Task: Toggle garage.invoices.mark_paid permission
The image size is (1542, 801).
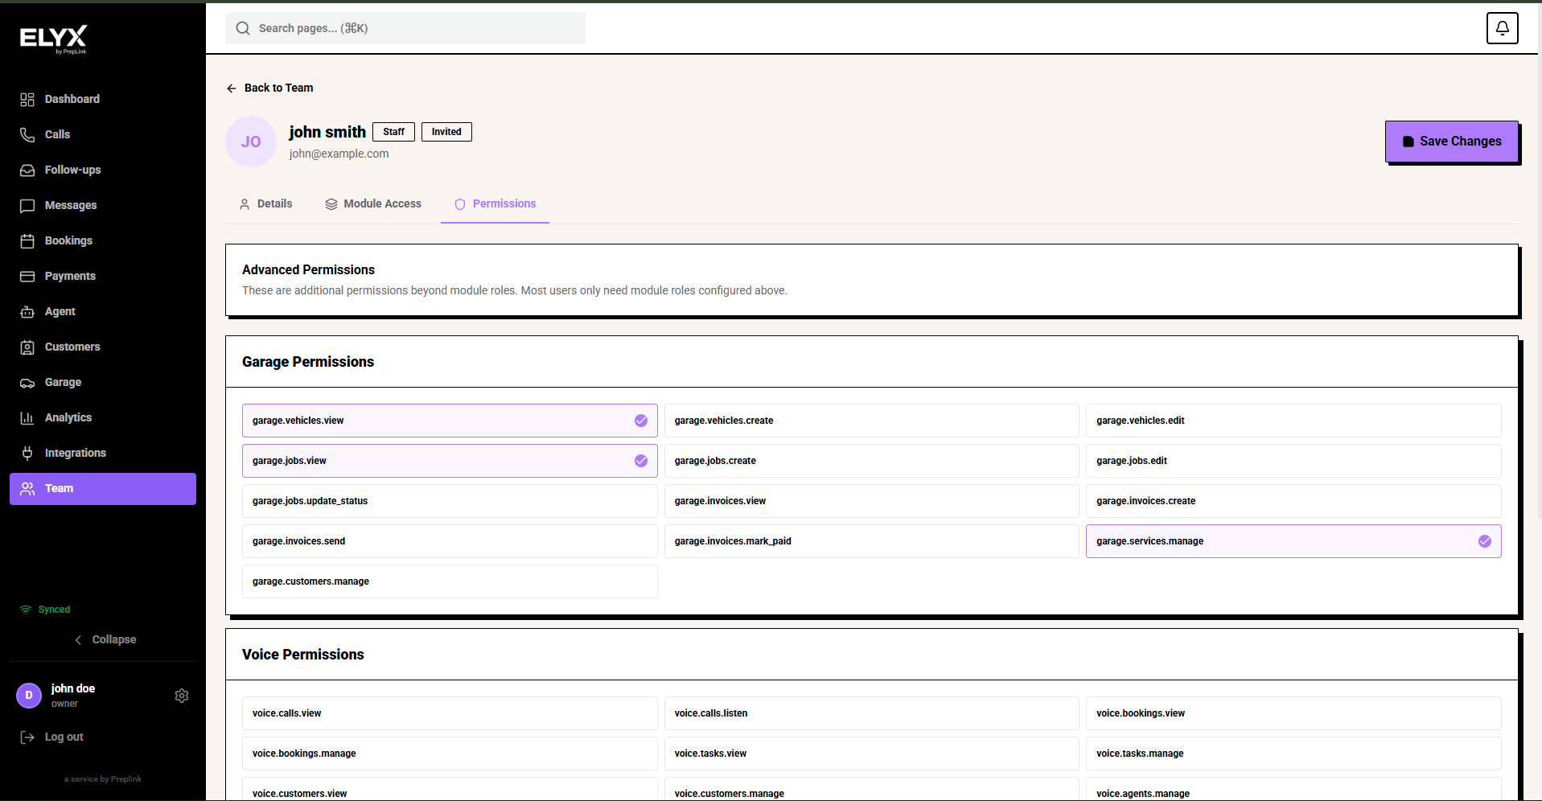Action: point(871,541)
